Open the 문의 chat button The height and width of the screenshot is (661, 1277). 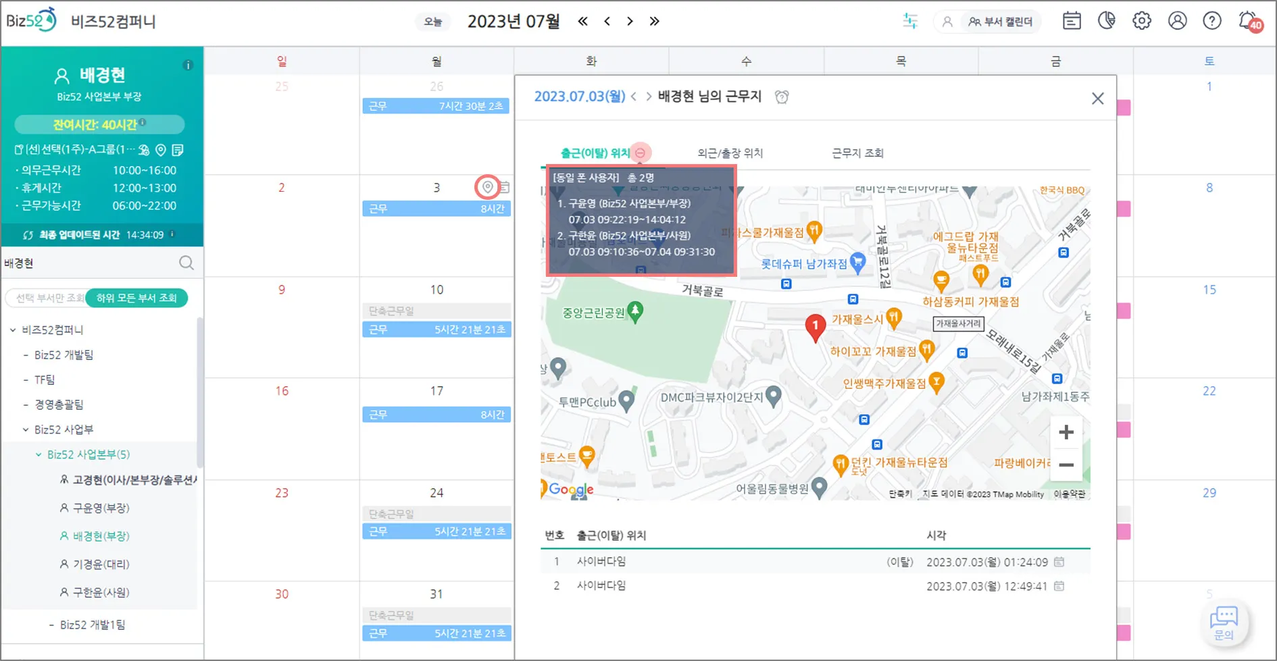tap(1224, 623)
